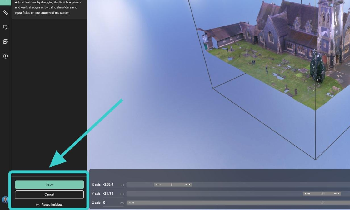Click Reset limit box
350x210 pixels.
pyautogui.click(x=49, y=205)
